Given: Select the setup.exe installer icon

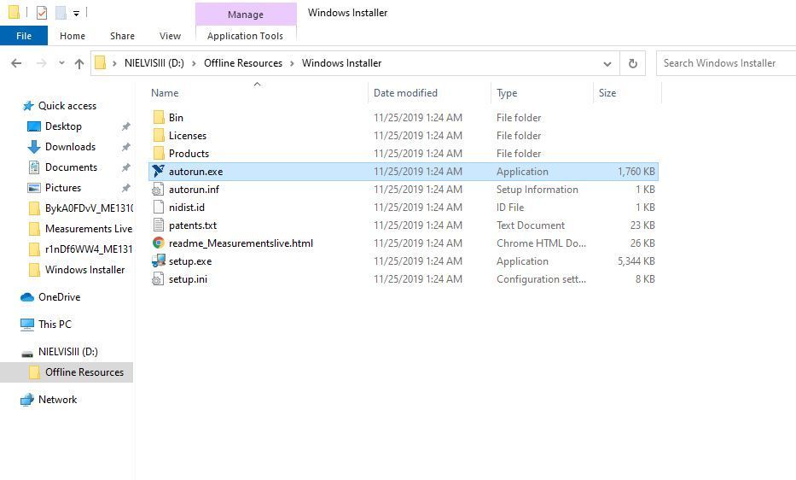Looking at the screenshot, I should pyautogui.click(x=159, y=260).
